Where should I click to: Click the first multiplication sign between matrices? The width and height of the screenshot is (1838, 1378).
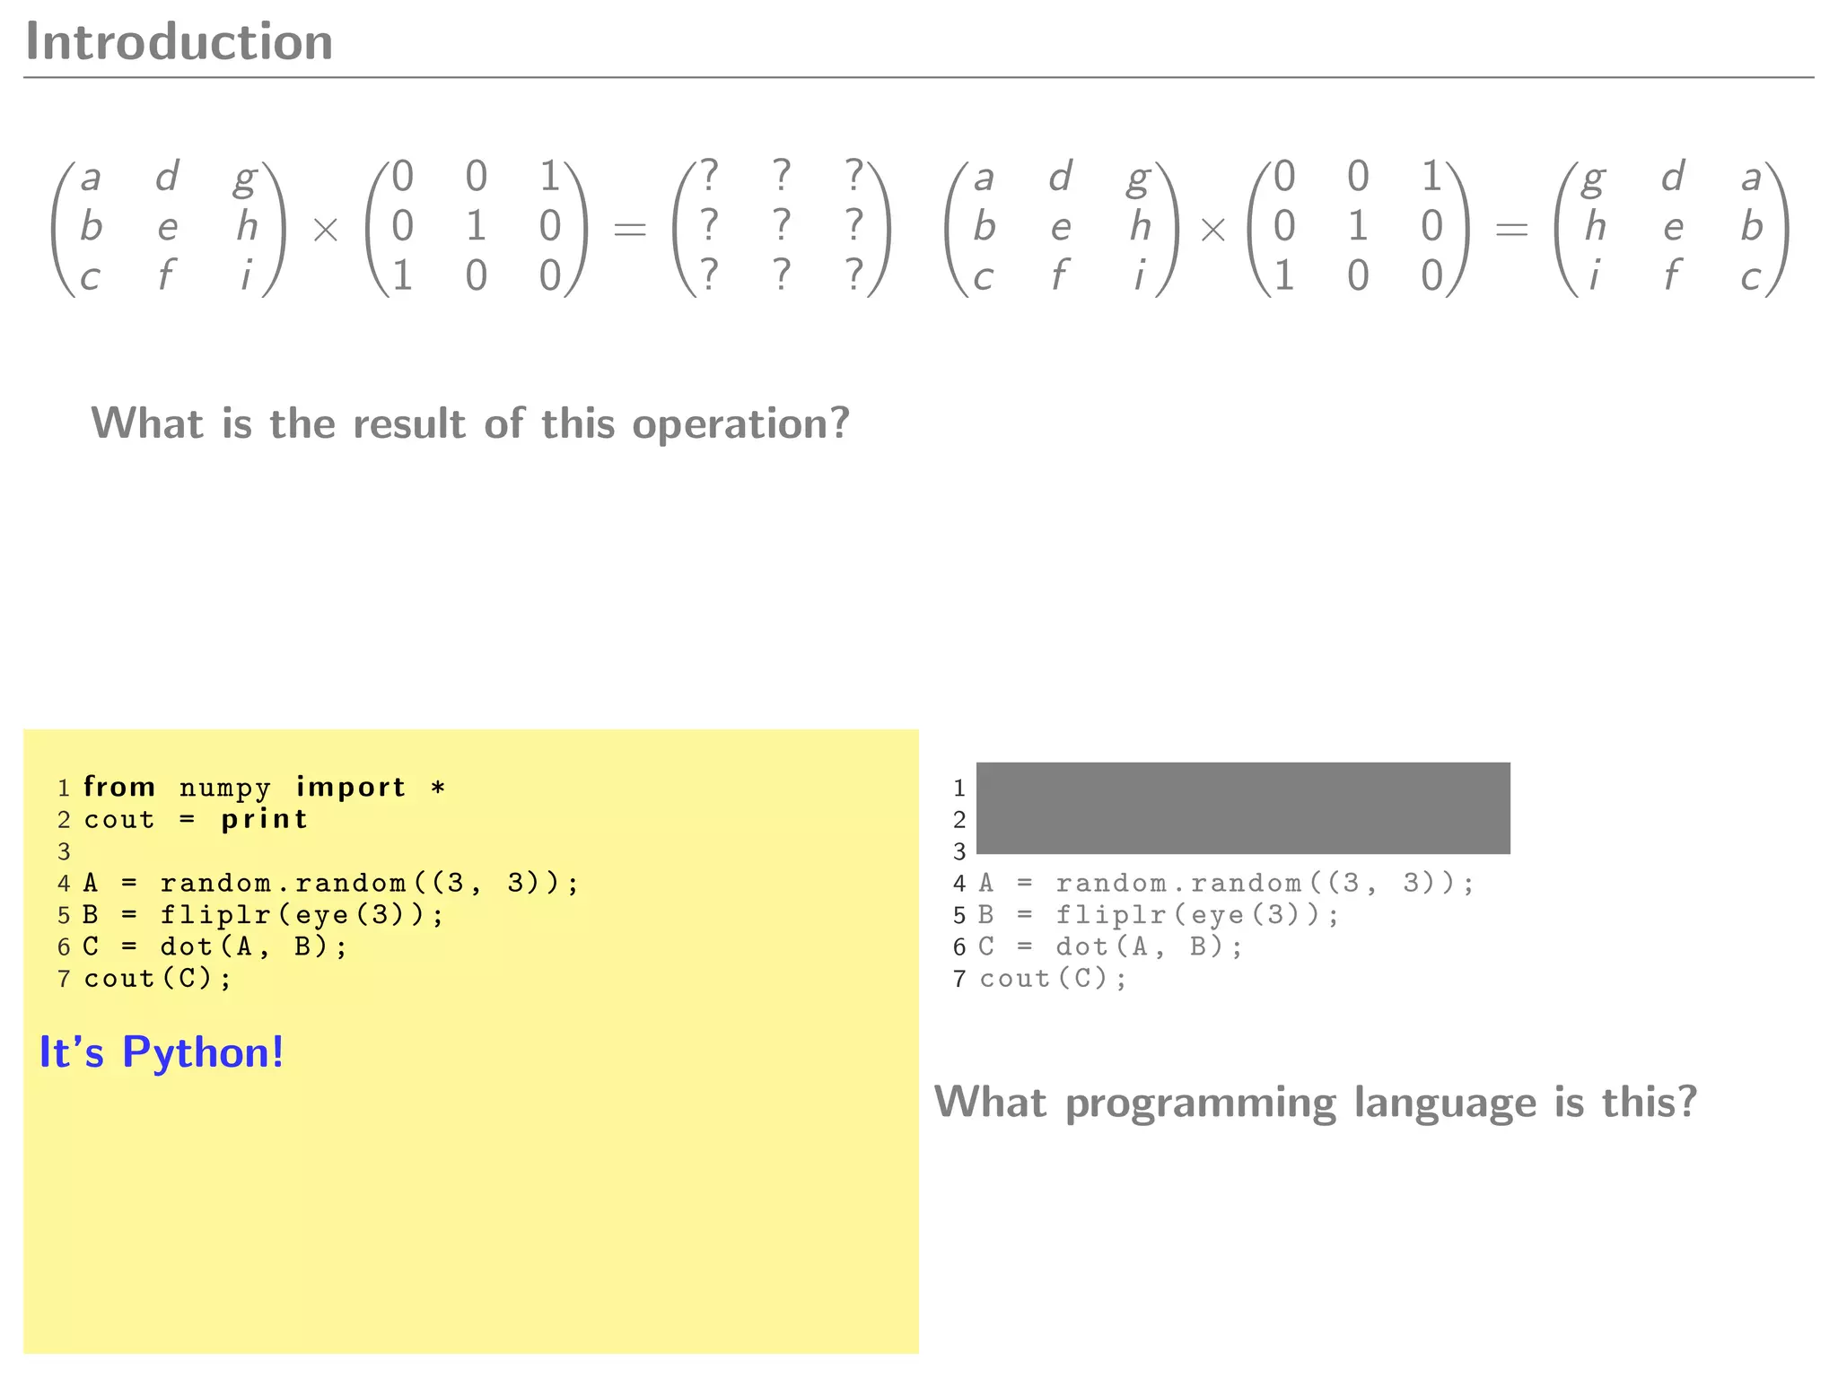pos(325,231)
